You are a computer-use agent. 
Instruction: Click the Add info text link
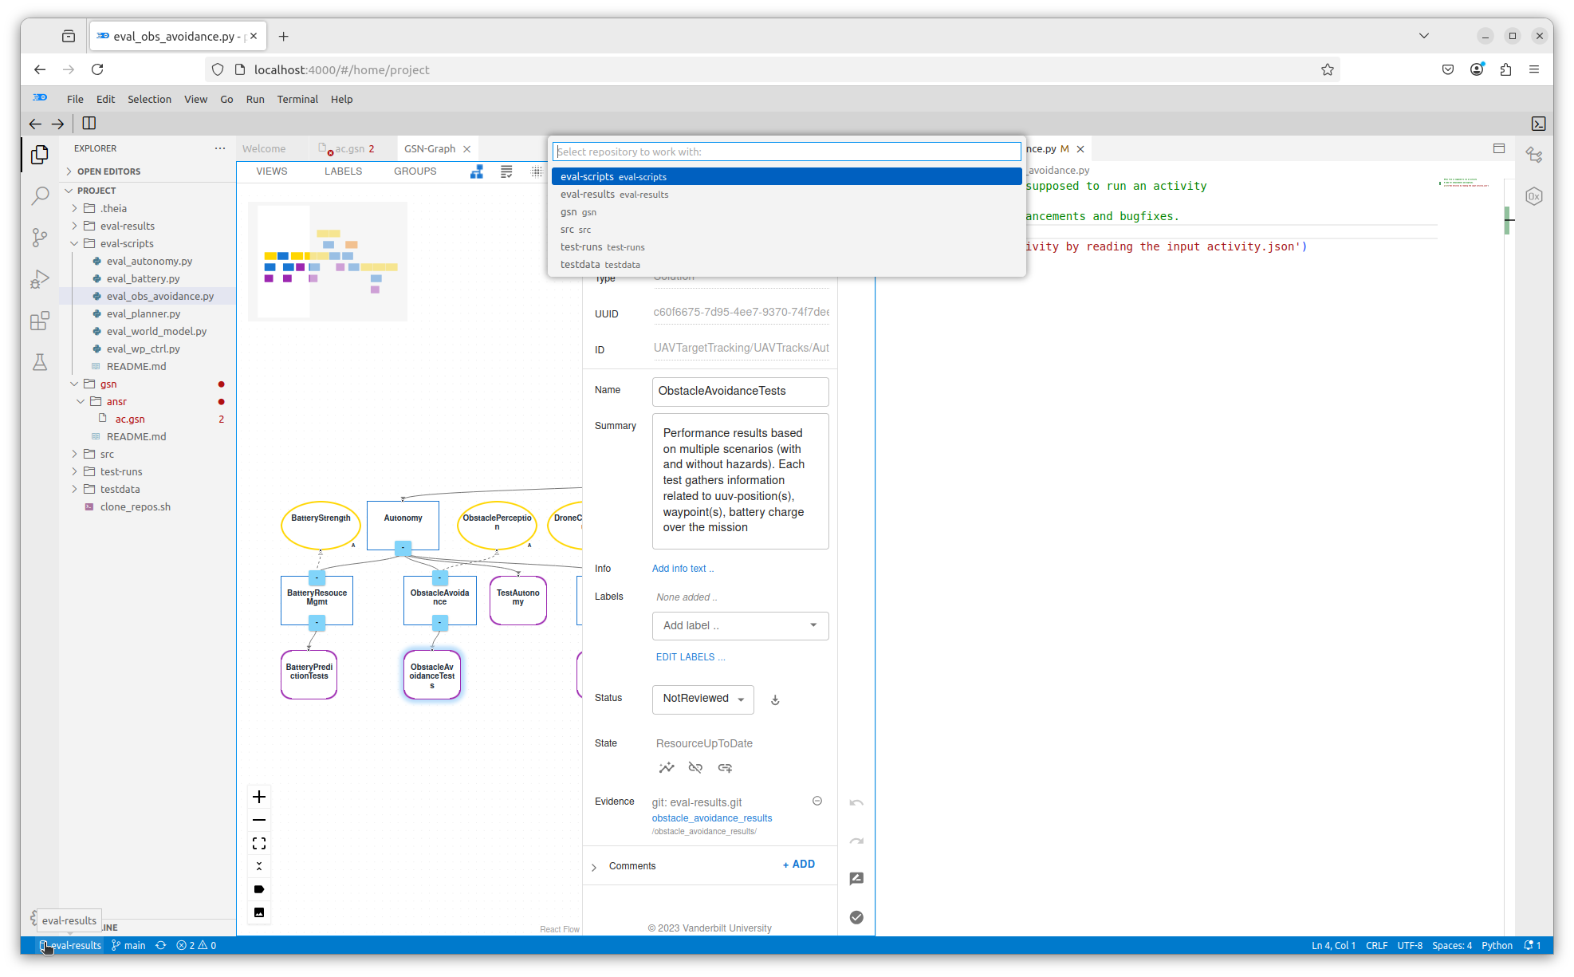coord(683,569)
